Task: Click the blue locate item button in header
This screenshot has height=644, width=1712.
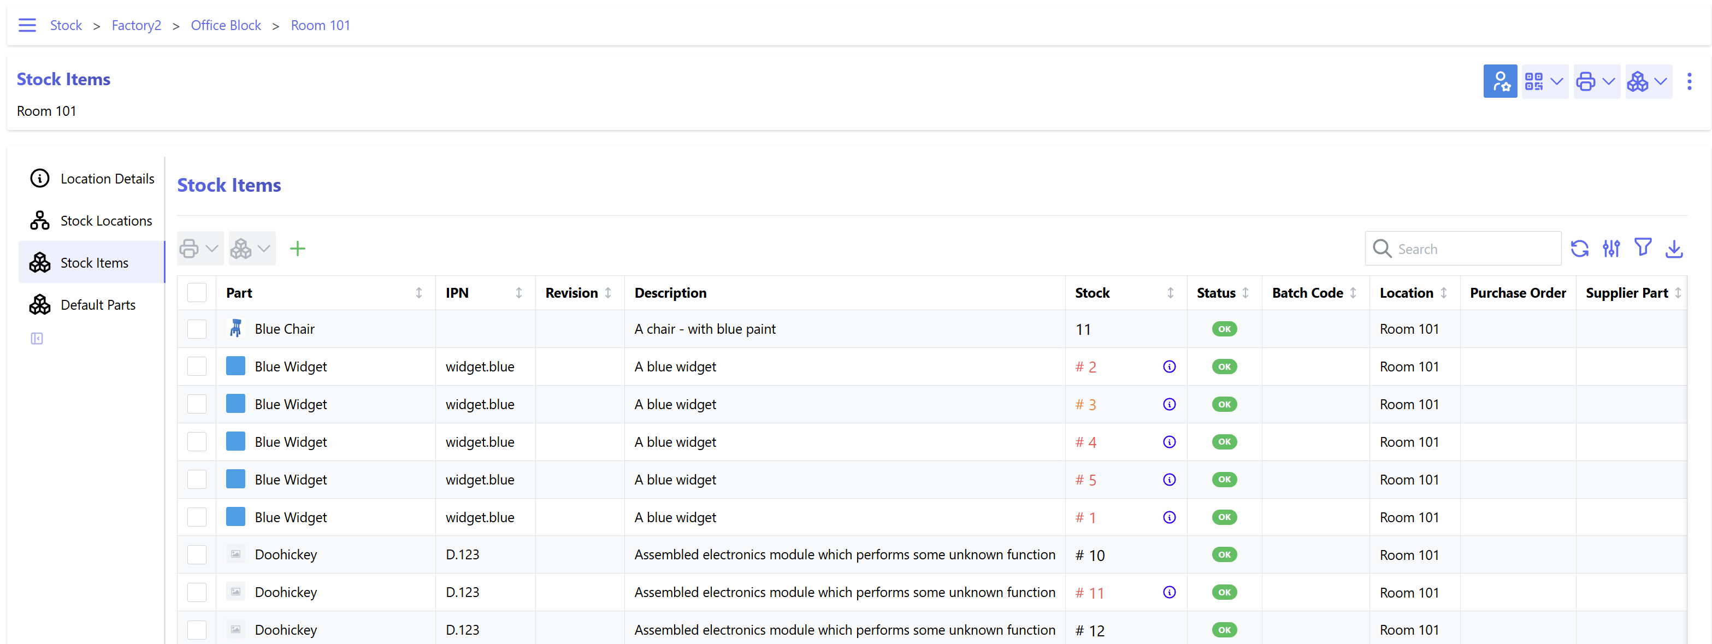Action: 1500,82
